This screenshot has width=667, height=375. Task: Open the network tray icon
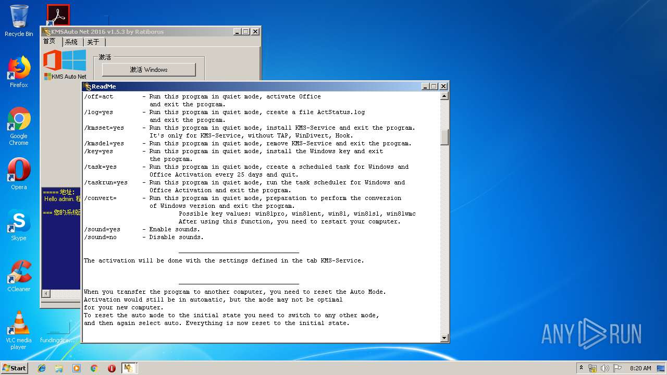592,368
